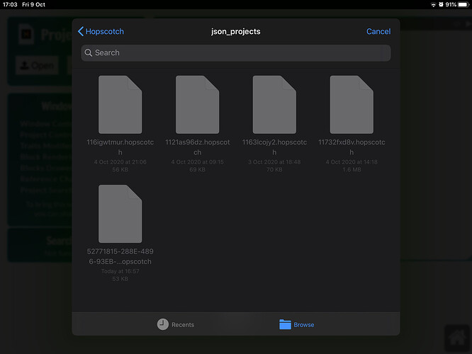Select the 52771815-288E file icon
The image size is (472, 354).
120,214
